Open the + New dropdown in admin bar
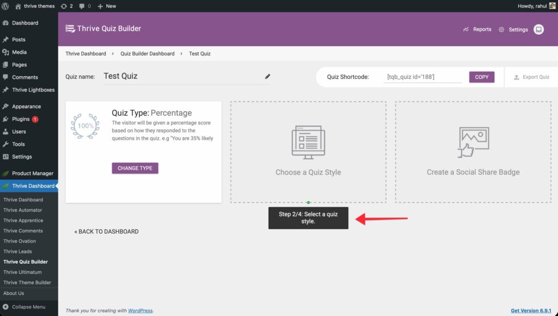Image resolution: width=558 pixels, height=316 pixels. [107, 6]
